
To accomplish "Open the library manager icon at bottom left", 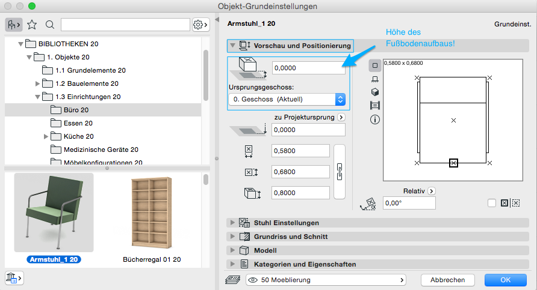I will coord(13,277).
